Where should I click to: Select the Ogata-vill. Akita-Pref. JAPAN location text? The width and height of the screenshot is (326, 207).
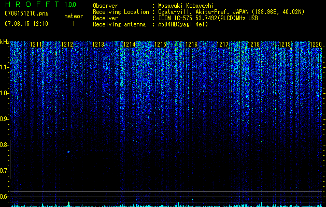pyautogui.click(x=231, y=12)
